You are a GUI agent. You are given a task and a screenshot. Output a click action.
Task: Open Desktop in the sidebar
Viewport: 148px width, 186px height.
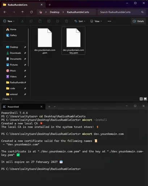tap(12, 47)
